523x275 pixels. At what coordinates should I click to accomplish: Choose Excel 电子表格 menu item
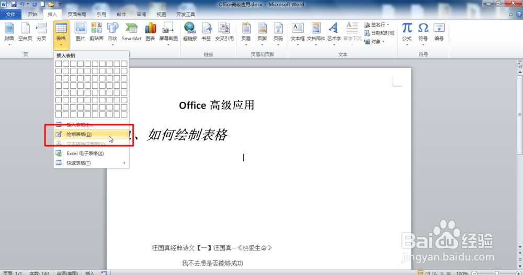(92, 153)
